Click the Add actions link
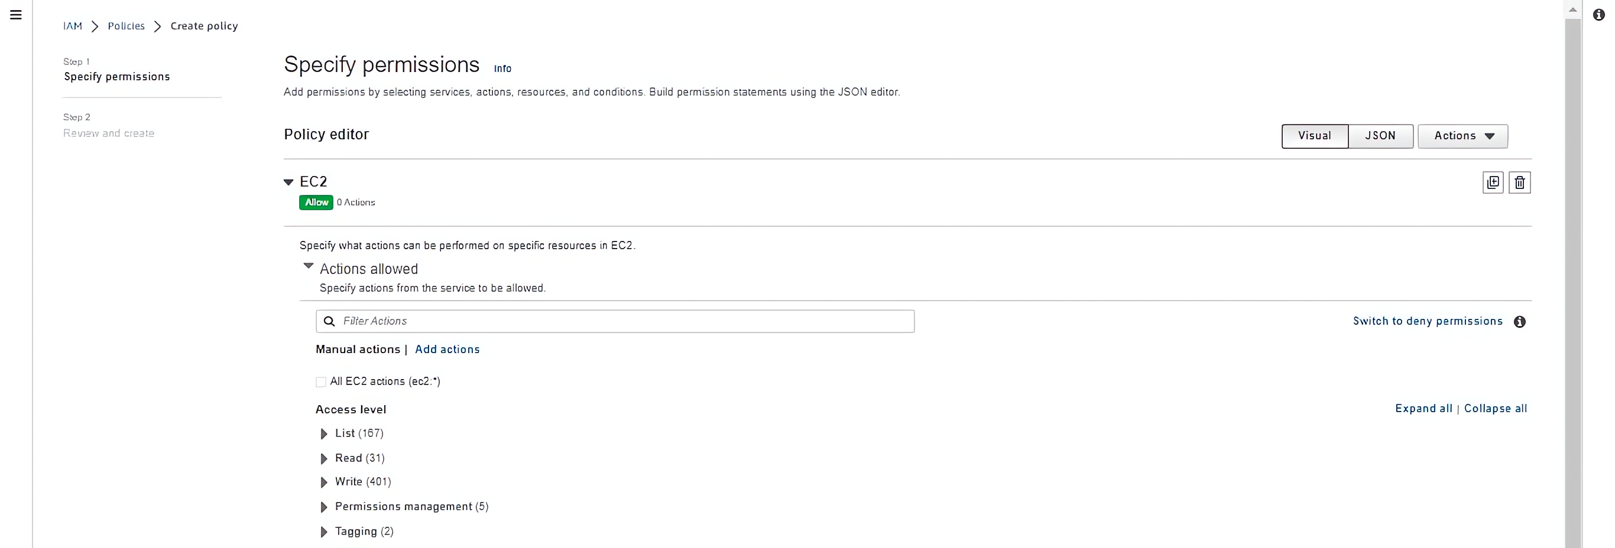 pos(447,350)
